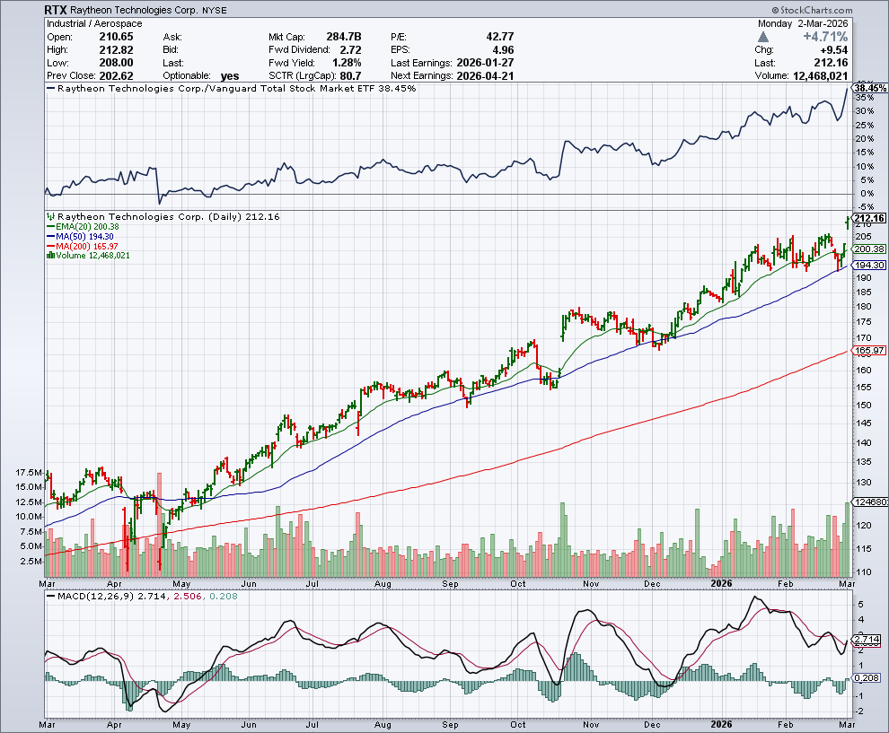Click the 17.5M volume axis label

(x=29, y=473)
